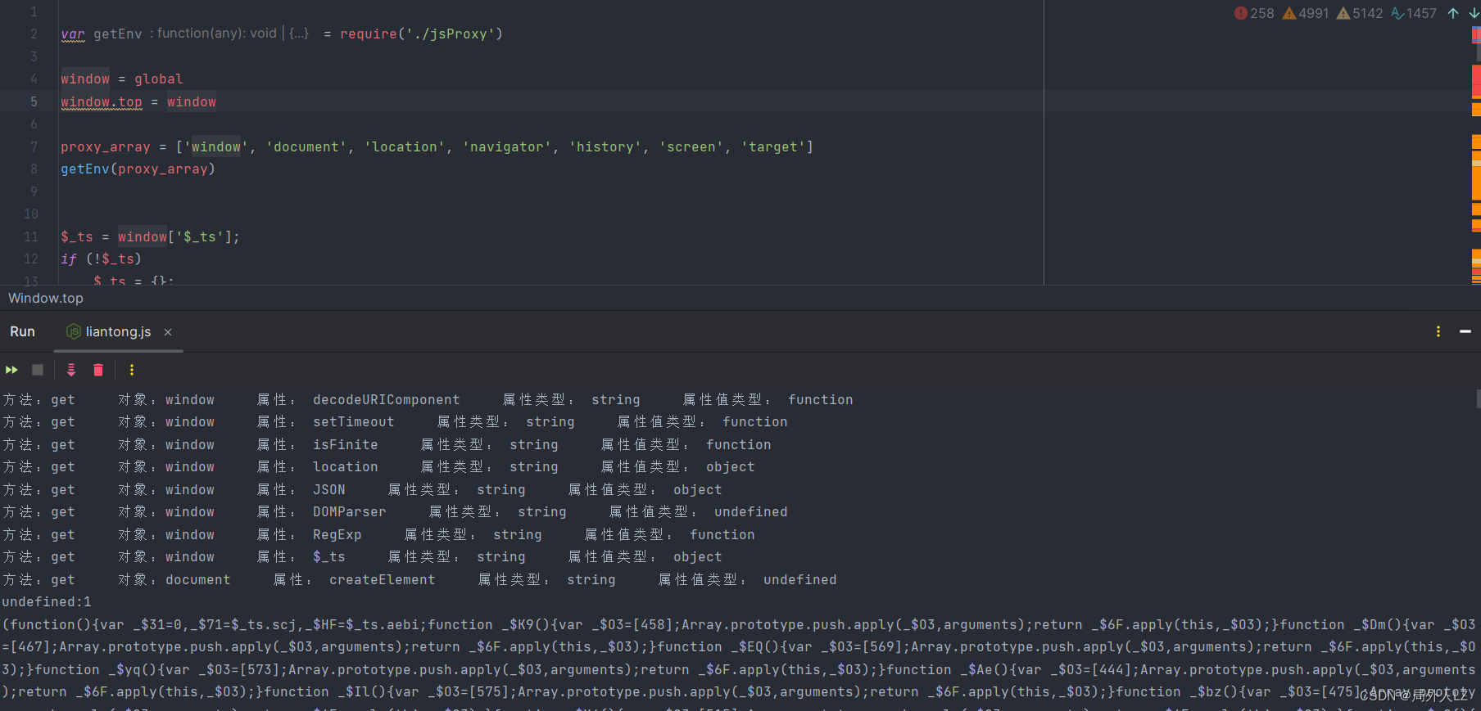
Task: Open More options in the run toolbar
Action: [x=132, y=370]
